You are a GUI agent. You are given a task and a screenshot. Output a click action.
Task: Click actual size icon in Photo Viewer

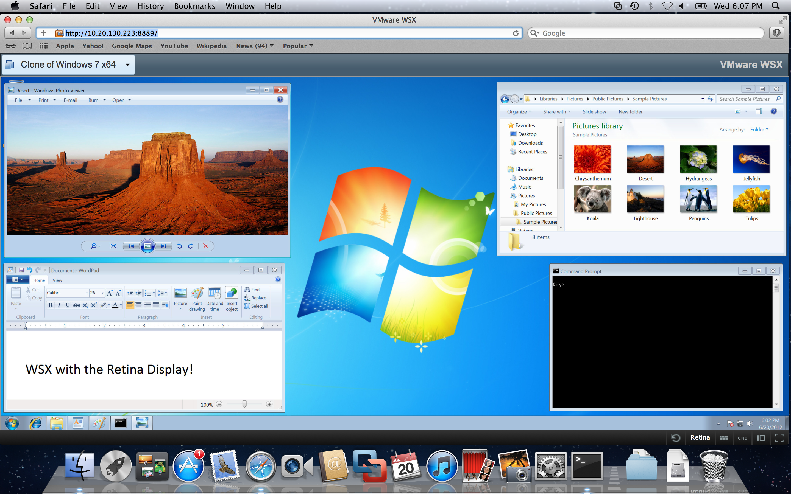point(113,246)
